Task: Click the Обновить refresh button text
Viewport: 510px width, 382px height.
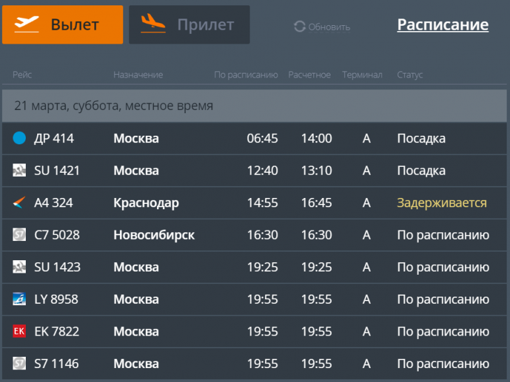Action: tap(329, 27)
